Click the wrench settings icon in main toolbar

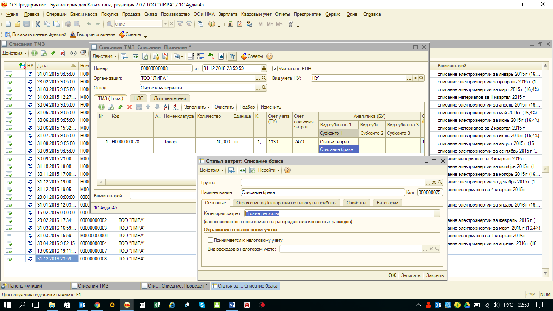[x=290, y=24]
